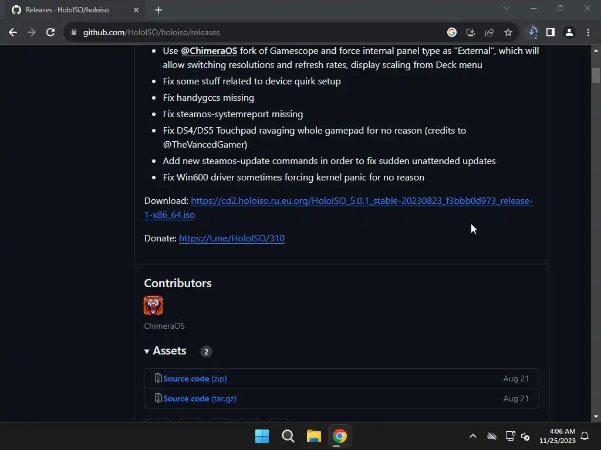This screenshot has width=601, height=450.
Task: Click the scrollbar up arrow
Action: point(596,50)
